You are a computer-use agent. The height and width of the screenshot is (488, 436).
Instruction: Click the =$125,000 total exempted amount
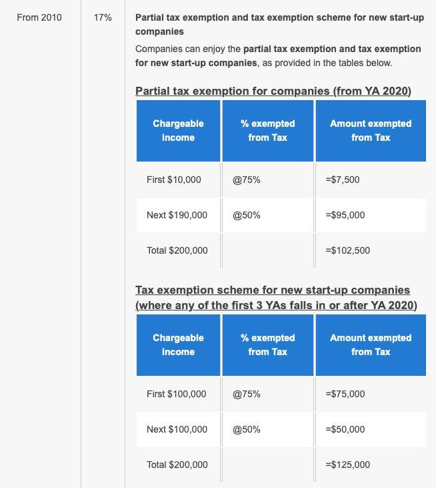[x=347, y=465]
